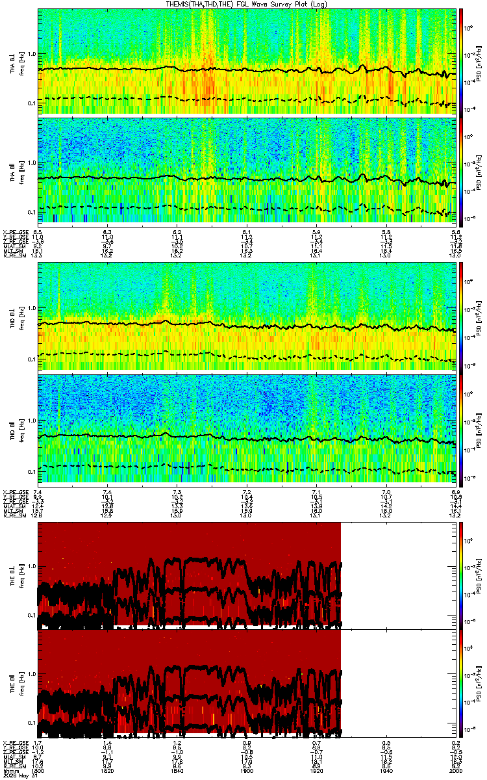Click the 1940 time tick label
The height and width of the screenshot is (780, 487).
[387, 771]
